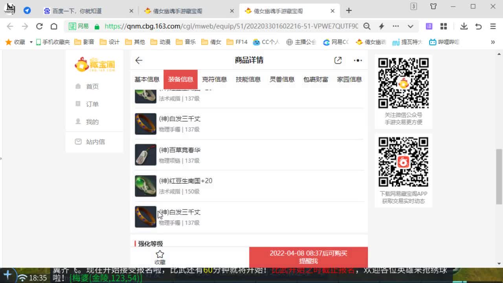Open the 收藏 favorites star button
Viewport: 503px width, 283px height.
pos(15,42)
